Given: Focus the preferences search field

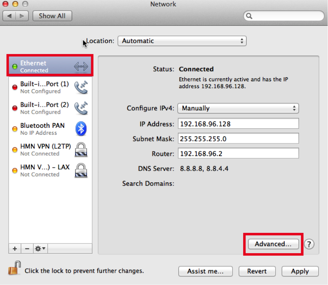Looking at the screenshot, I should pyautogui.click(x=284, y=16).
